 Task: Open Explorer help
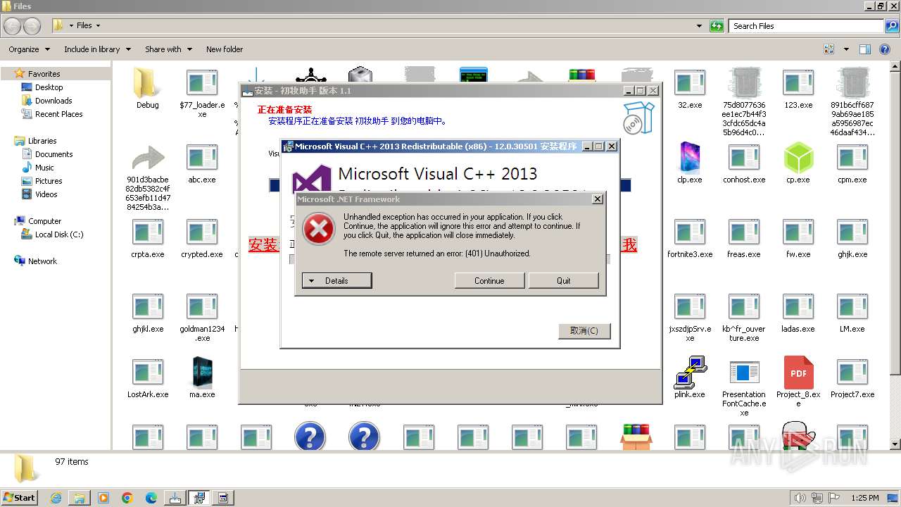[x=885, y=49]
